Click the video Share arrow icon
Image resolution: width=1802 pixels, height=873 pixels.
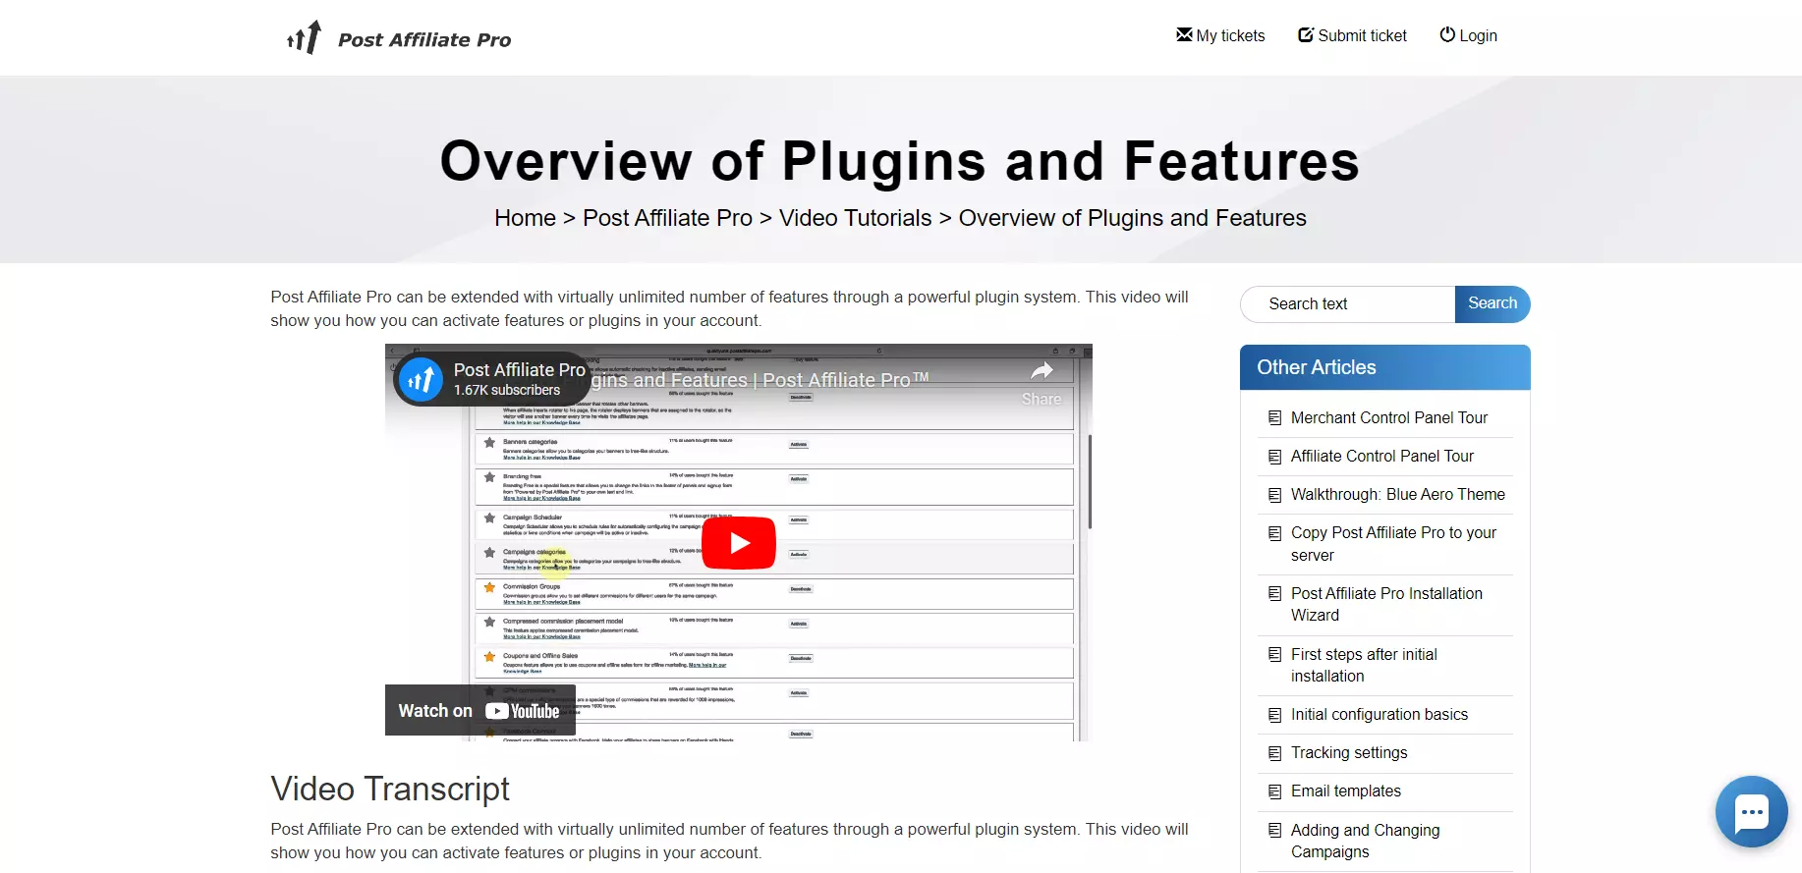[x=1042, y=371]
